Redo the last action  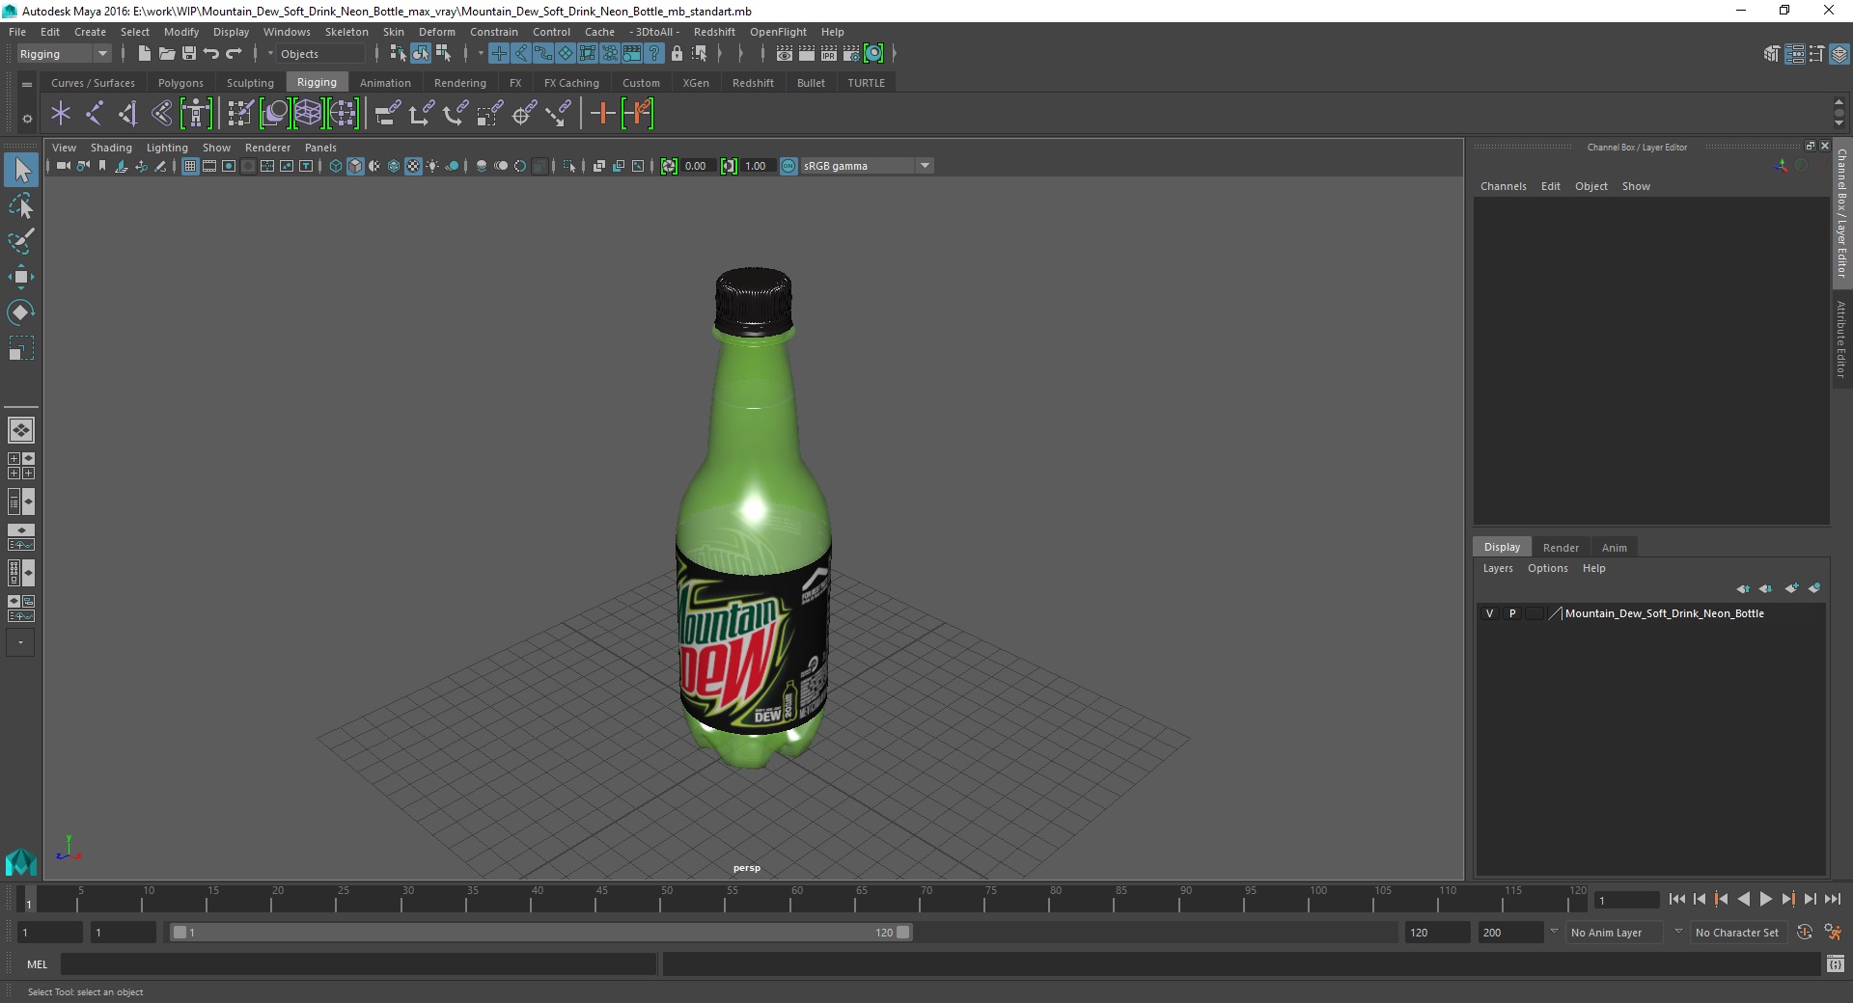coord(234,54)
